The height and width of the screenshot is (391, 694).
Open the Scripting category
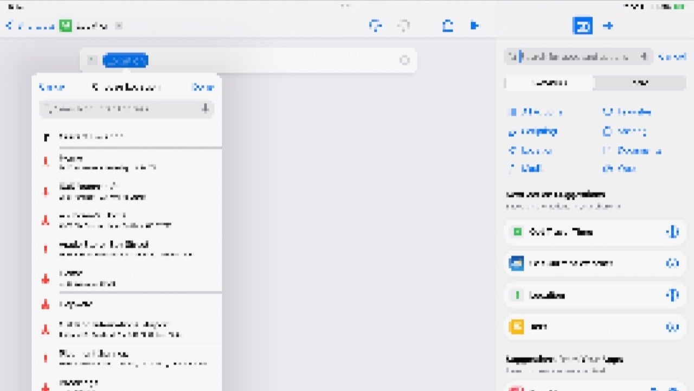coord(532,131)
